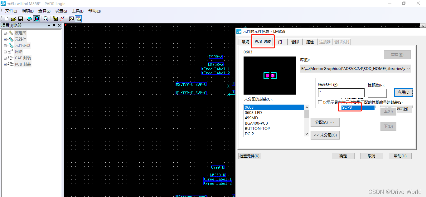Click the 检查元件(K) button

pyautogui.click(x=249, y=156)
